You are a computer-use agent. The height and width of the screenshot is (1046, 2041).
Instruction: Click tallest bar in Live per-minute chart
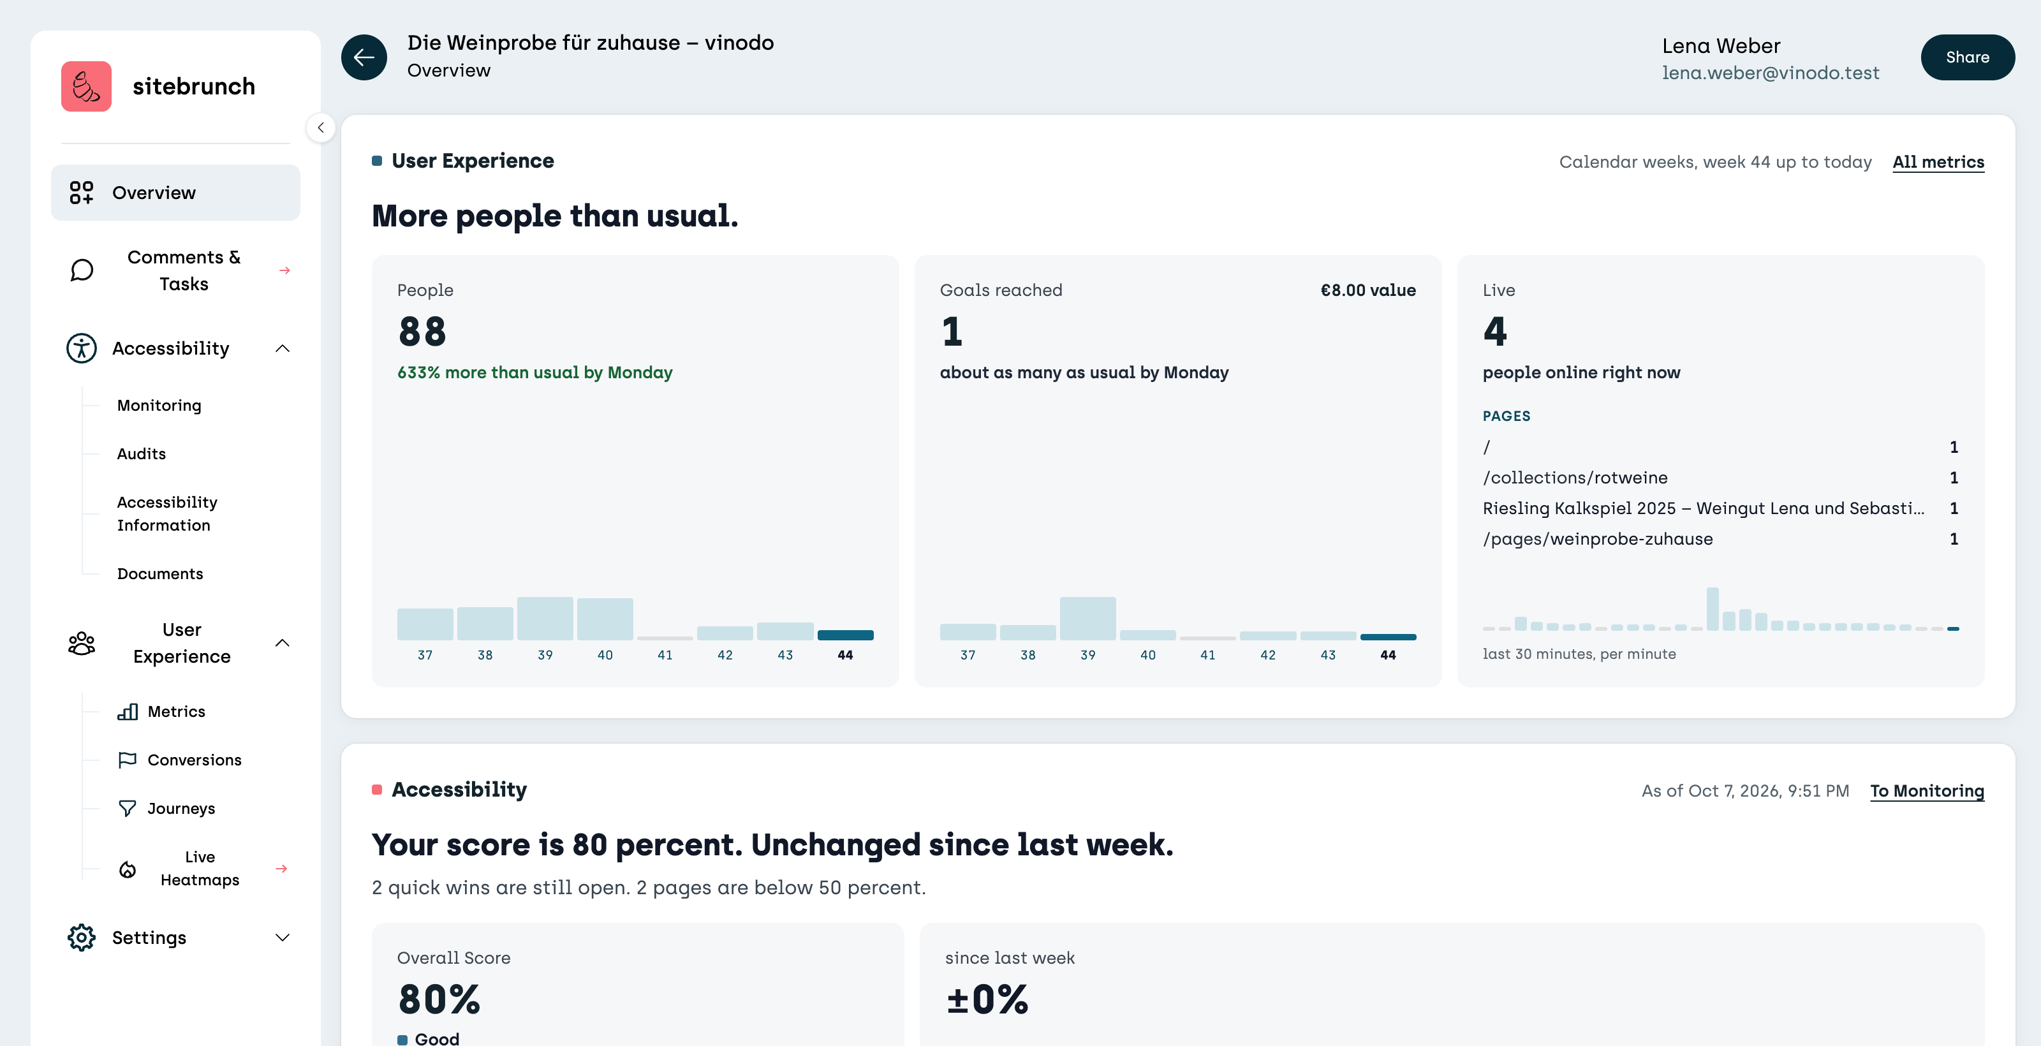pos(1713,608)
